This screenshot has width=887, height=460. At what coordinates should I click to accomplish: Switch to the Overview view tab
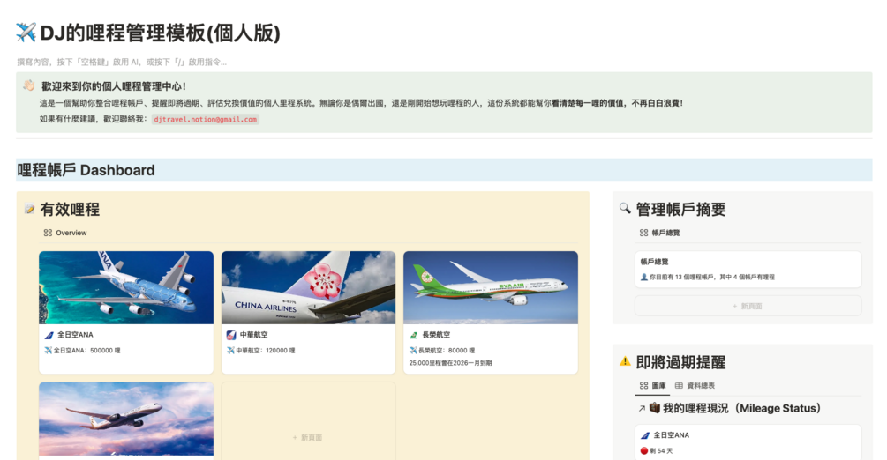(65, 233)
